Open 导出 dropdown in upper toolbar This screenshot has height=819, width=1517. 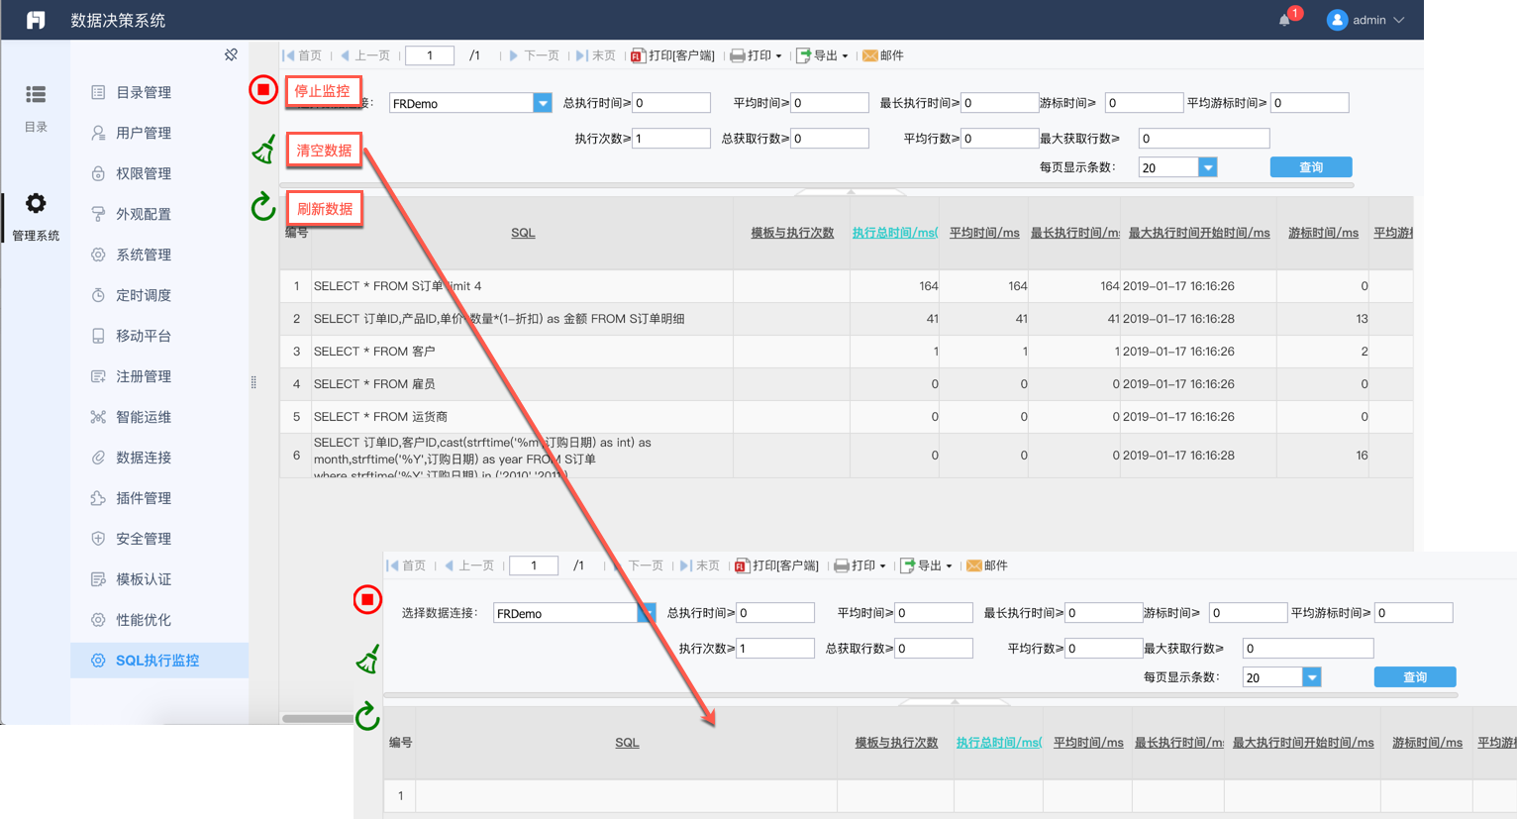(822, 55)
